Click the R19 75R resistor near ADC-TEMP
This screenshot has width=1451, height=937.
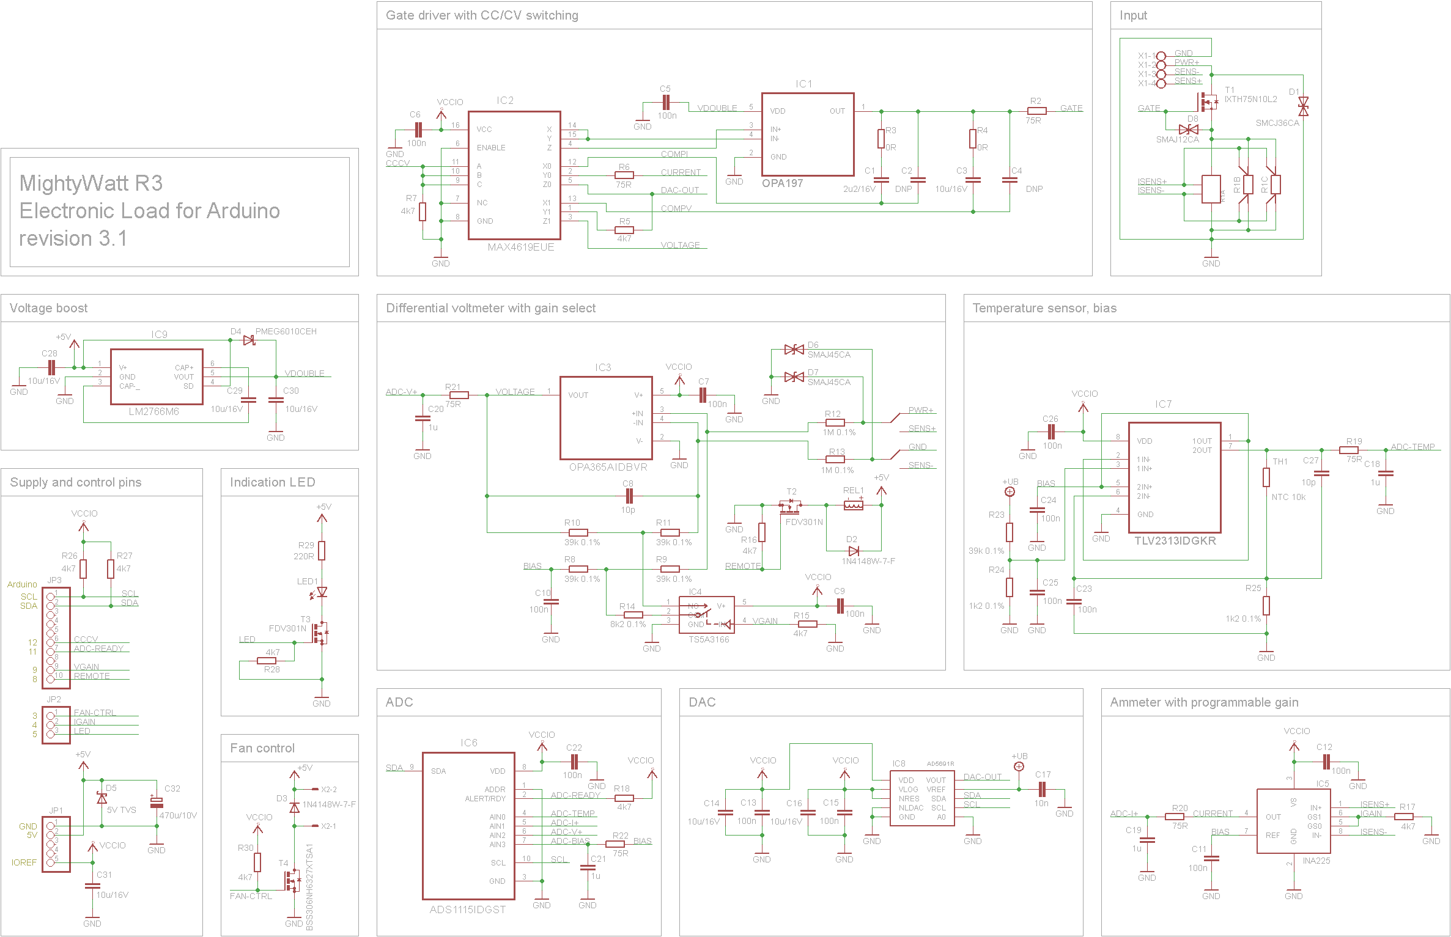tap(1349, 450)
